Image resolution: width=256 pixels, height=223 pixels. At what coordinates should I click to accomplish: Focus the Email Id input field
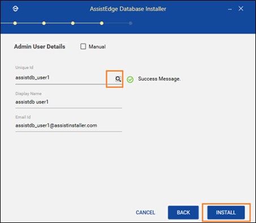(x=68, y=126)
